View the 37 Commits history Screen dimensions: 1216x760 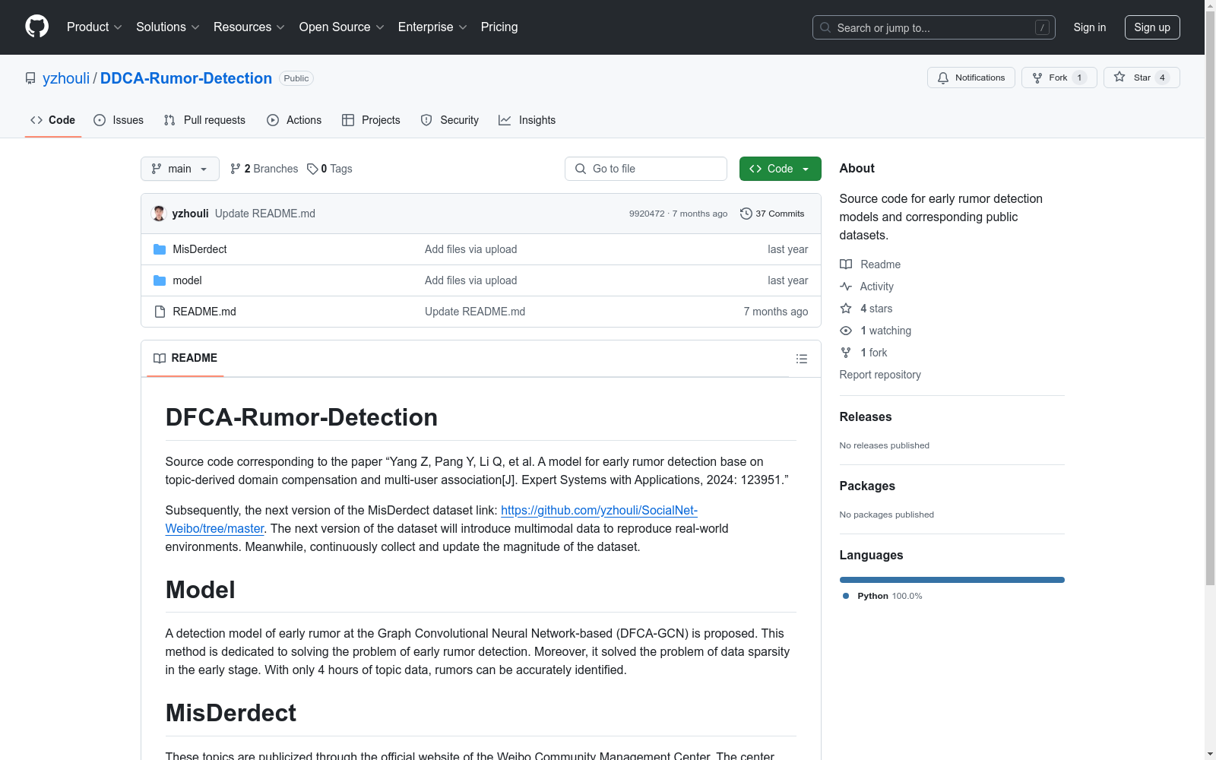click(x=772, y=214)
